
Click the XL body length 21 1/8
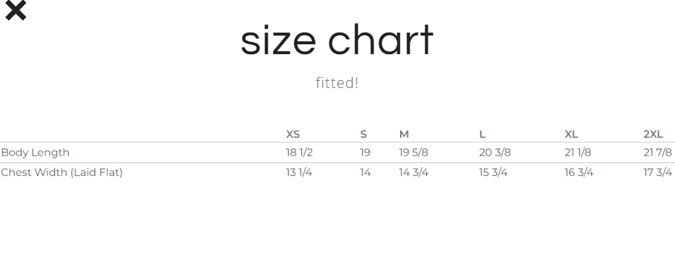[x=578, y=153]
